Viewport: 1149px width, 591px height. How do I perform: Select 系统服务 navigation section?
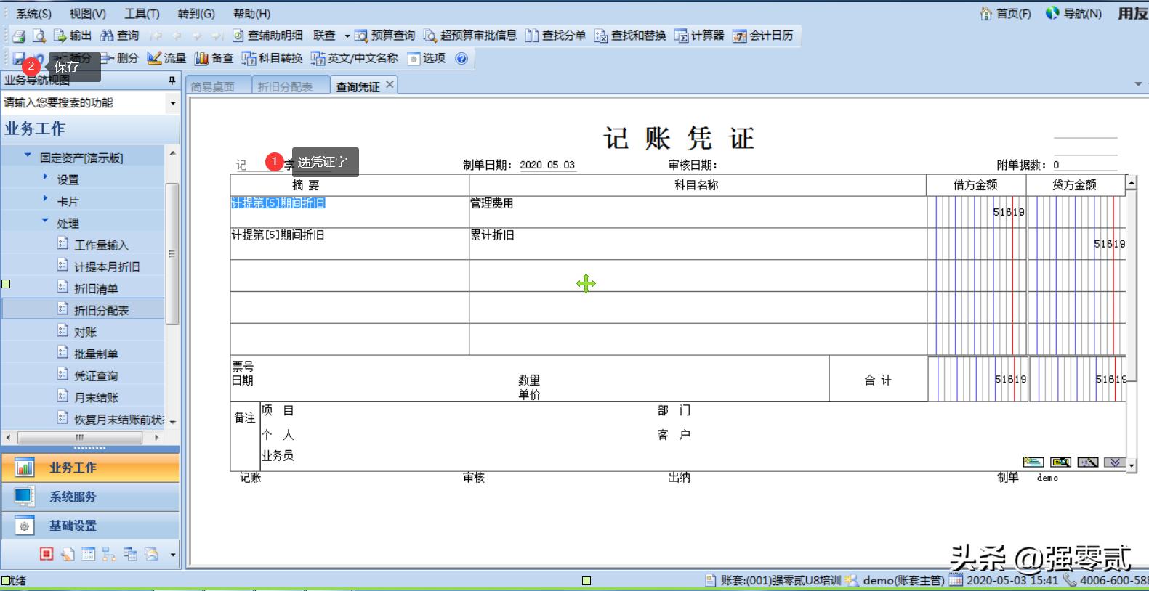pos(90,497)
